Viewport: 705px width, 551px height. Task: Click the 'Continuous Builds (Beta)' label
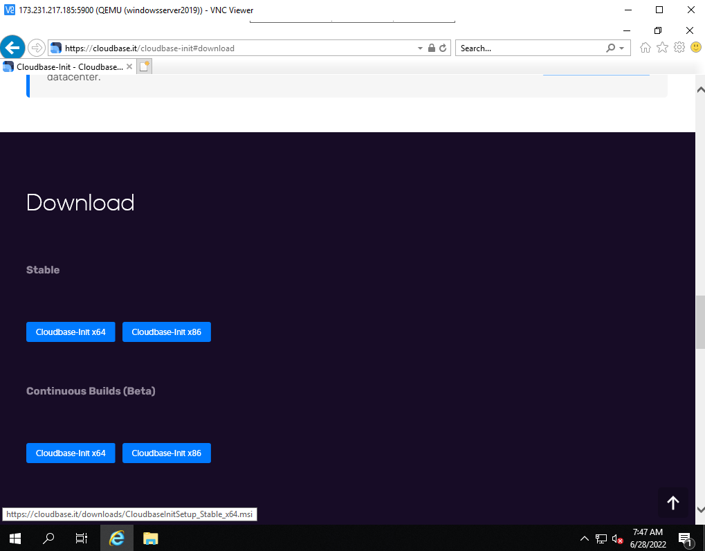click(x=91, y=391)
